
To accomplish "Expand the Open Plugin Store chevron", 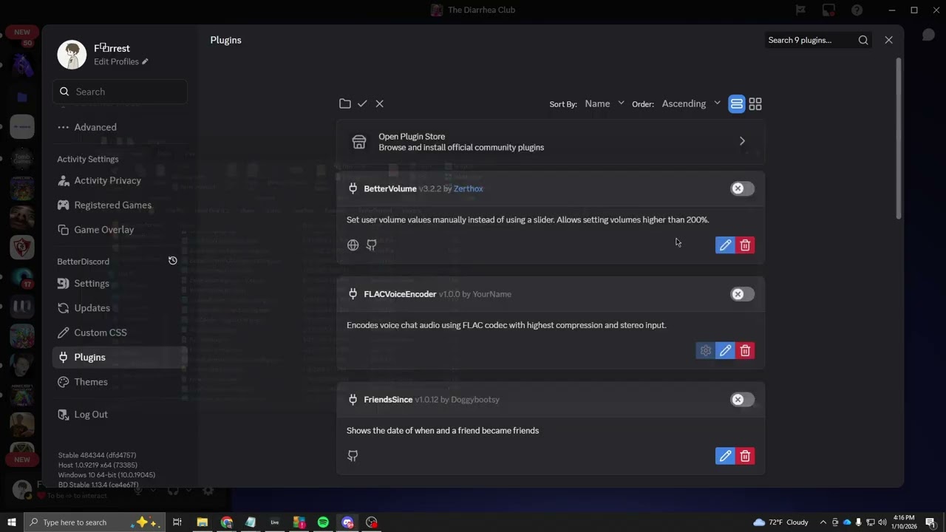I will (742, 141).
